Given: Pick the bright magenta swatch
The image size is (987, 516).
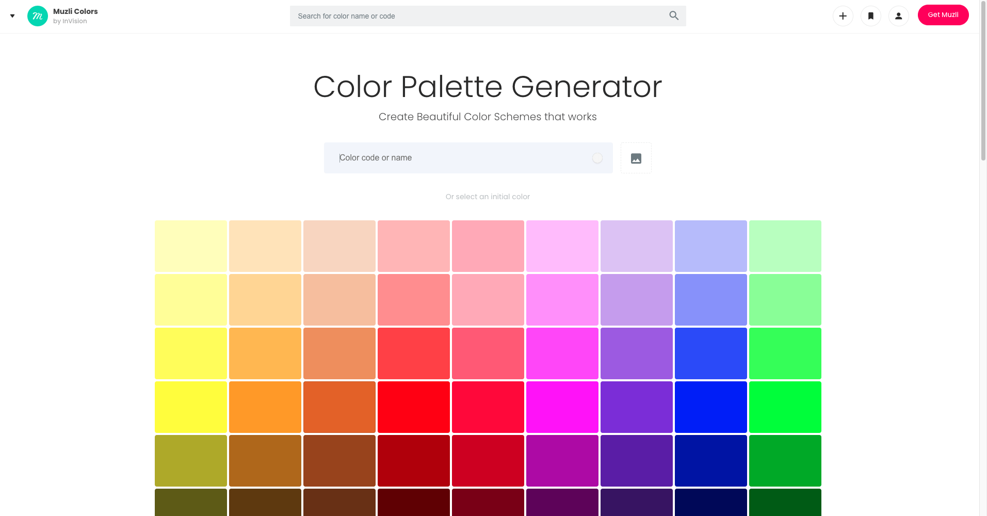Looking at the screenshot, I should click(x=562, y=407).
